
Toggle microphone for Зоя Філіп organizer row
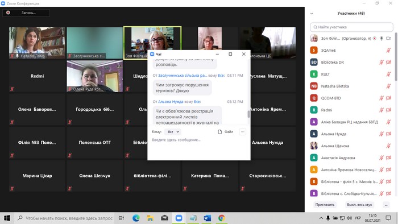(x=382, y=38)
